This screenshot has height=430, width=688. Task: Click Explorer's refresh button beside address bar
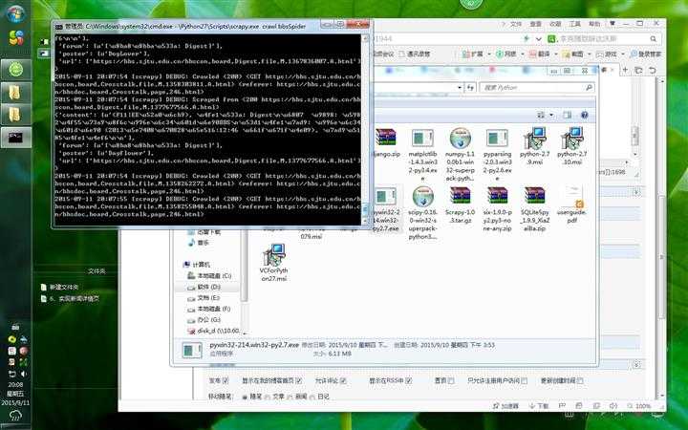470,87
